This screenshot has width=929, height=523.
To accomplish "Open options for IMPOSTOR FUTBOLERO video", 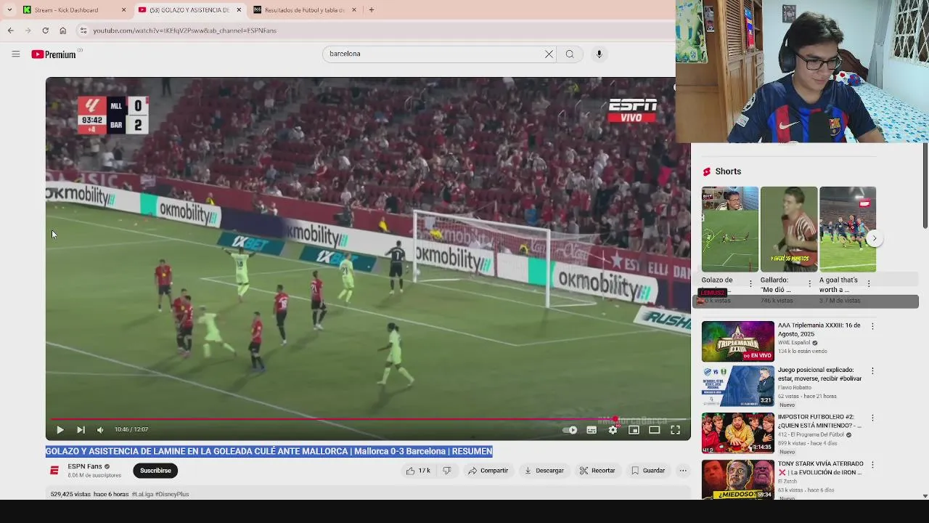I will [872, 418].
